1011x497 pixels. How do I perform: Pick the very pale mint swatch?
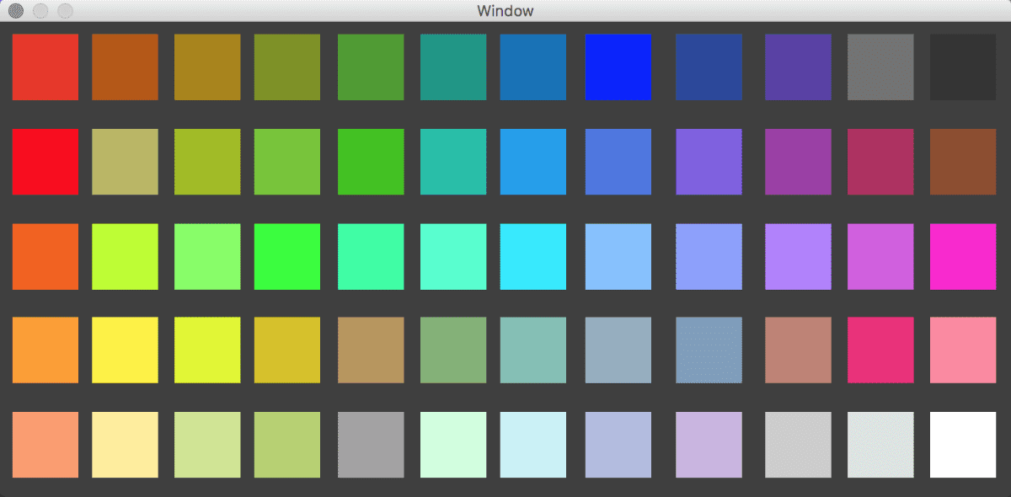pos(453,445)
